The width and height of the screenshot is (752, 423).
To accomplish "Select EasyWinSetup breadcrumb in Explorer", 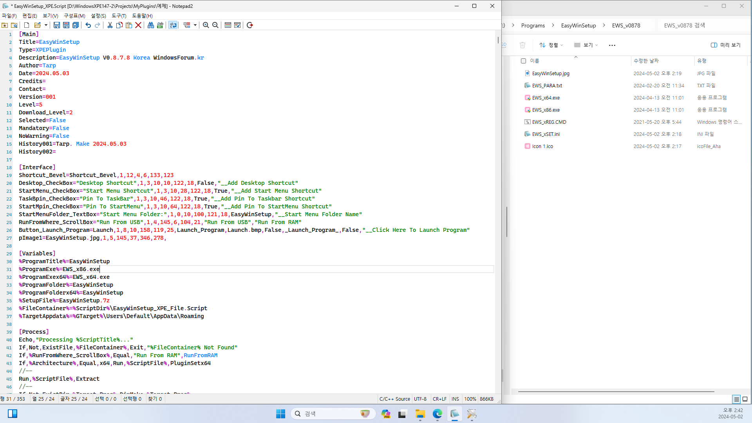I will [x=578, y=25].
